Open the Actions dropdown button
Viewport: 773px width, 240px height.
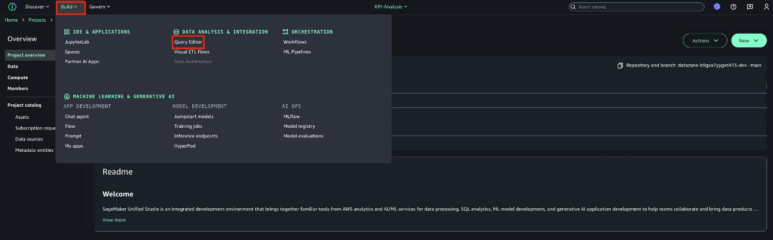(x=705, y=41)
